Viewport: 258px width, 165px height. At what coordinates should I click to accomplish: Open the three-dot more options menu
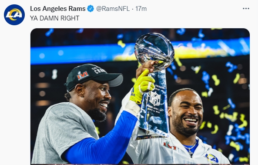[246, 8]
